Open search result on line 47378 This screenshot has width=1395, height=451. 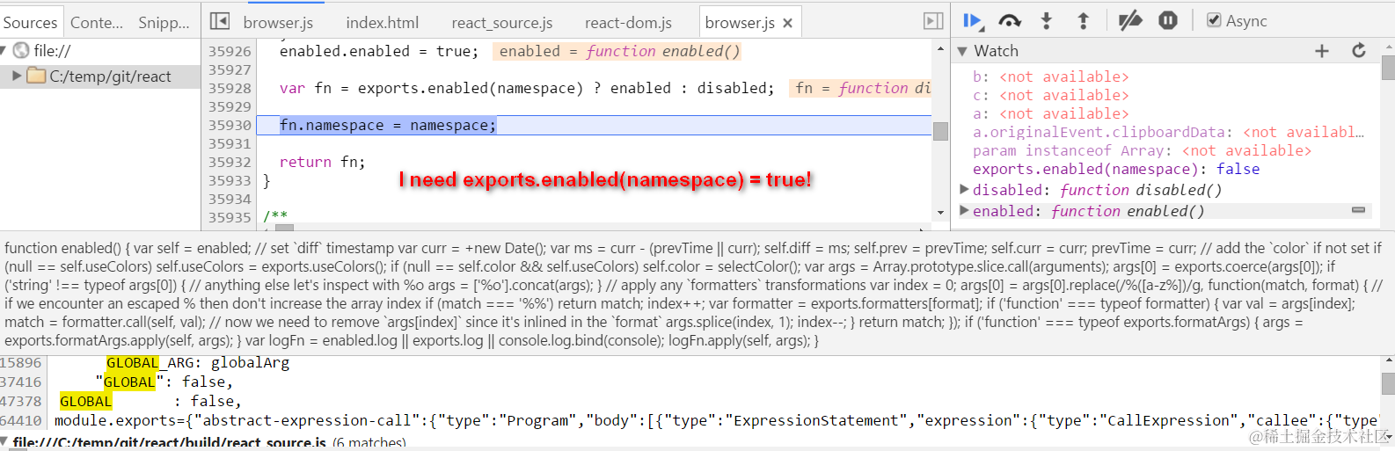point(150,401)
